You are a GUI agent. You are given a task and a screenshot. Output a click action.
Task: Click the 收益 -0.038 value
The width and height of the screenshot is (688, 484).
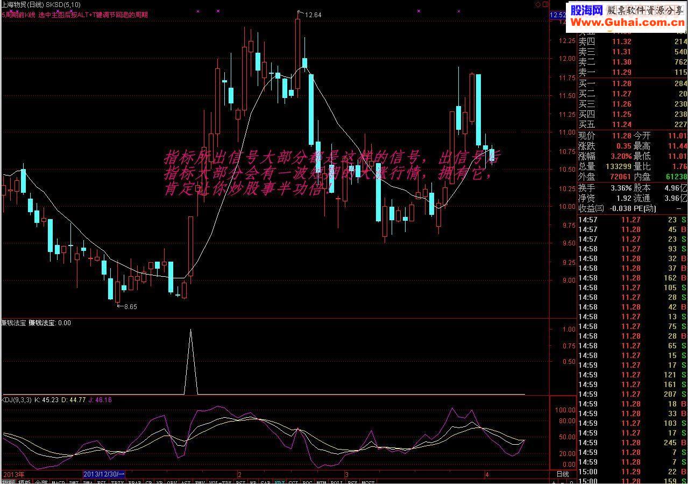pyautogui.click(x=621, y=208)
